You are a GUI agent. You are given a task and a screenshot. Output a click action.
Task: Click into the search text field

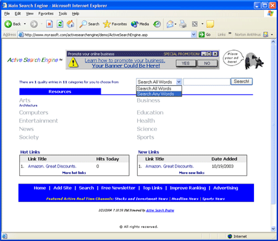coord(206,82)
